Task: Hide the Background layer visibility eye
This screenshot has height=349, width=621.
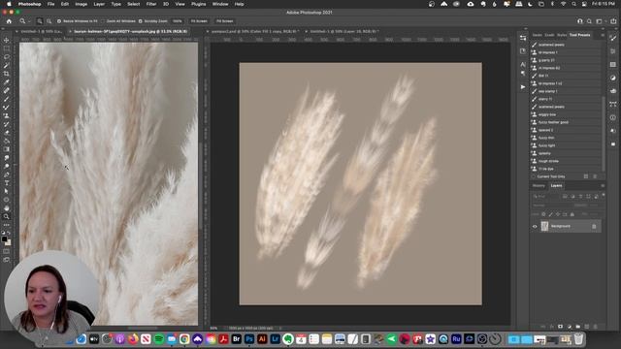Action: (x=535, y=226)
